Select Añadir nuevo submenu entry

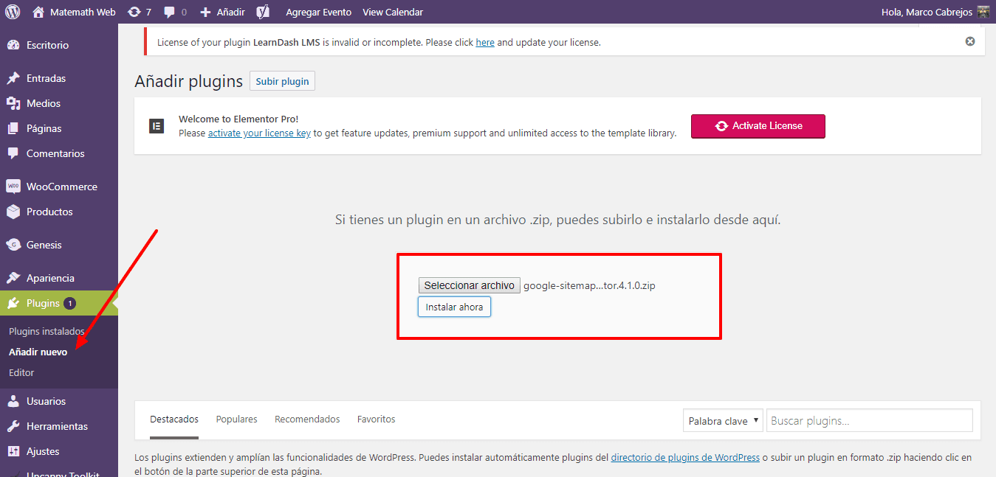[x=38, y=352]
